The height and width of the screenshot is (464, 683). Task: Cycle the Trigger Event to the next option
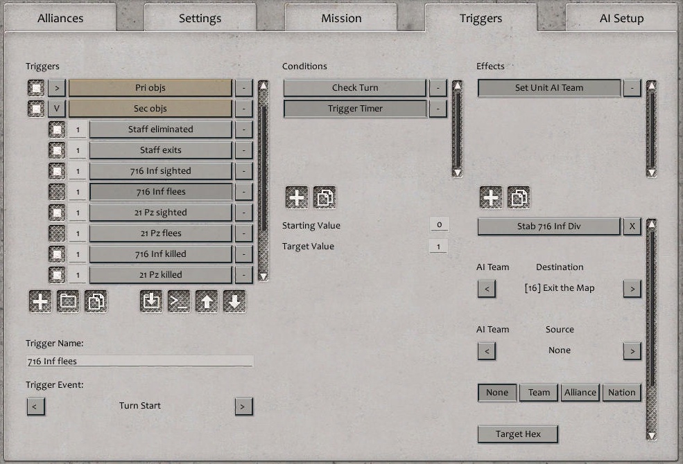(x=243, y=407)
